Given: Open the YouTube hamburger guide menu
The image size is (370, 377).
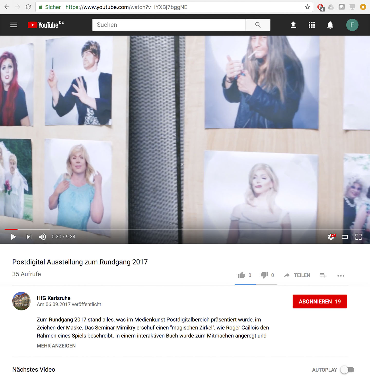Looking at the screenshot, I should pos(14,25).
